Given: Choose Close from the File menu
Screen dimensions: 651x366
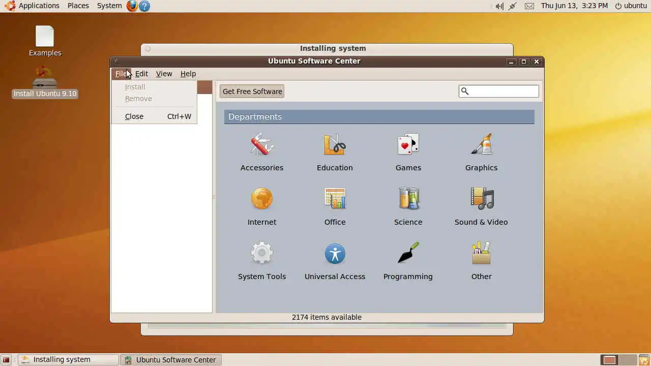Looking at the screenshot, I should click(x=154, y=116).
